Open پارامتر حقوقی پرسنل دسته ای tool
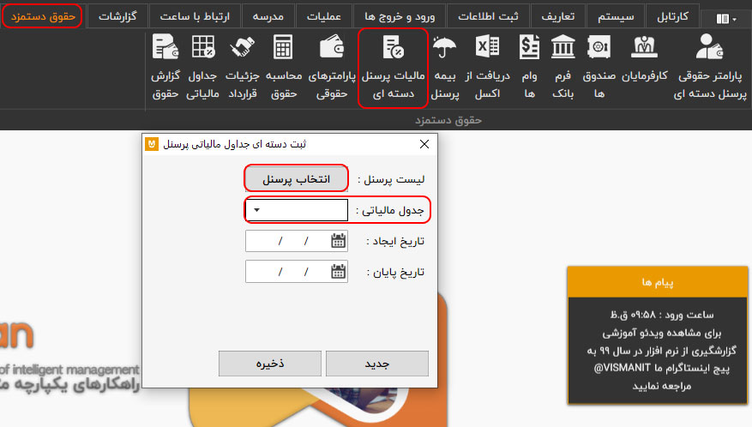Viewport: 752px width, 427px height. coord(710,66)
